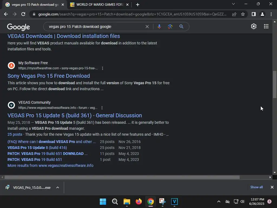277x208 pixels.
Task: Click the My Software Free site favicon
Action: 11,66
